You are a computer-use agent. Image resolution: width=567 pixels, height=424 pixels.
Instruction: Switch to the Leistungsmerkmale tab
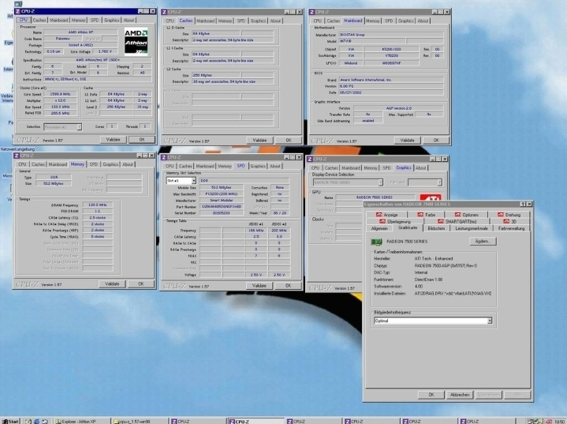click(x=471, y=228)
